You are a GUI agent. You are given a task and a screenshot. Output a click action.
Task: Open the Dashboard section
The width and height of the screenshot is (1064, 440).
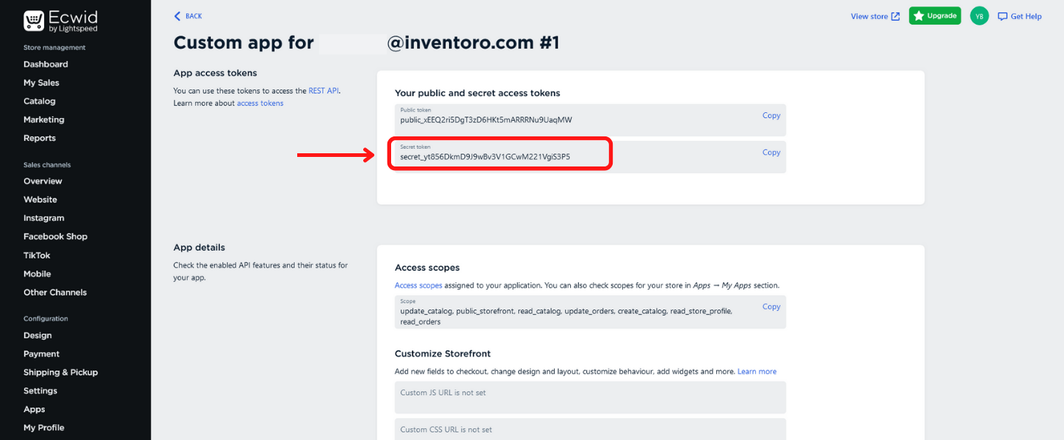pos(45,65)
